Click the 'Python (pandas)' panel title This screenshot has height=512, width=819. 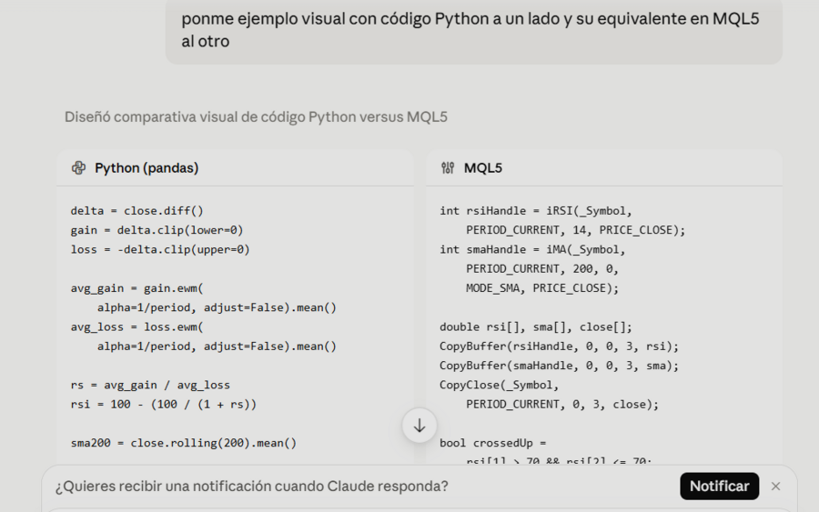coord(147,168)
